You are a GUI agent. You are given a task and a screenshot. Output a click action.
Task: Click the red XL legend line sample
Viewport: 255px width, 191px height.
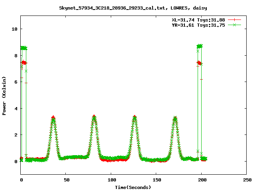(234, 20)
